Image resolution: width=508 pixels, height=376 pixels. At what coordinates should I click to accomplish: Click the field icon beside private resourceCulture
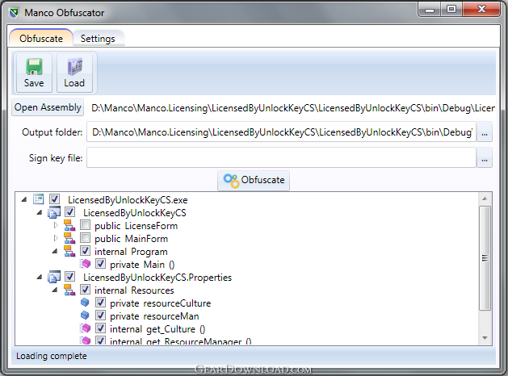coord(85,303)
